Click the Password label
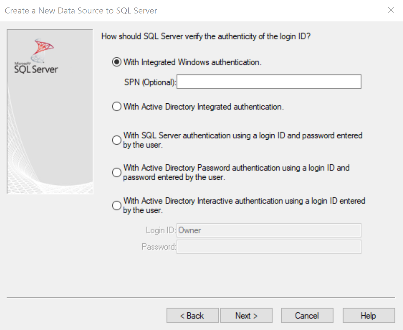 [159, 247]
